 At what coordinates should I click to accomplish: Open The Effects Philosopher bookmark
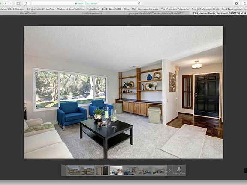[175, 9]
